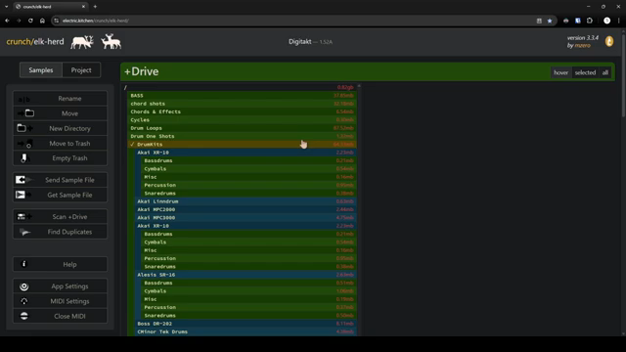Select the Alesis SR-16 folder

click(x=246, y=275)
